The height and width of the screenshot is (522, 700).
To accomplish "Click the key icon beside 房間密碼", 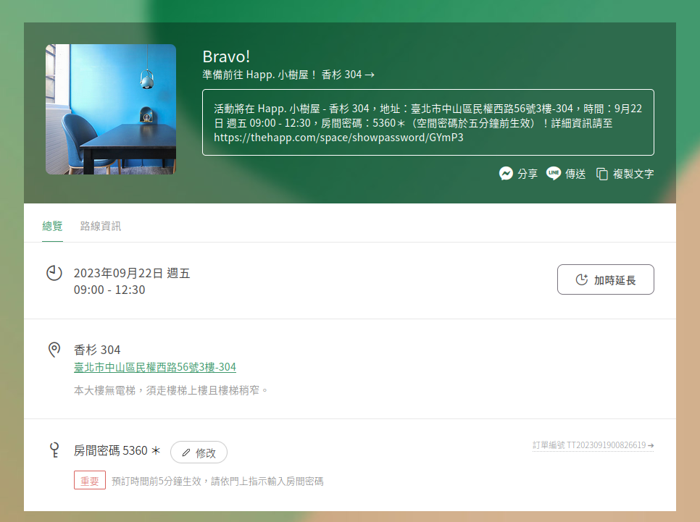I will point(54,451).
